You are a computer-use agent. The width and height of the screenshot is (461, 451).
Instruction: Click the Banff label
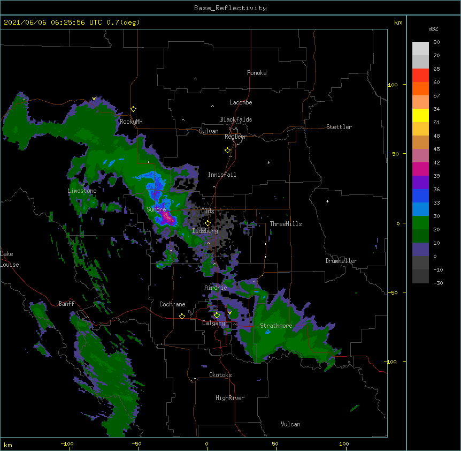pyautogui.click(x=66, y=304)
